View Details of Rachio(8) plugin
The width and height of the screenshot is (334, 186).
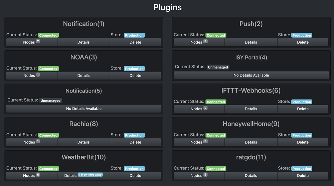coord(83,142)
